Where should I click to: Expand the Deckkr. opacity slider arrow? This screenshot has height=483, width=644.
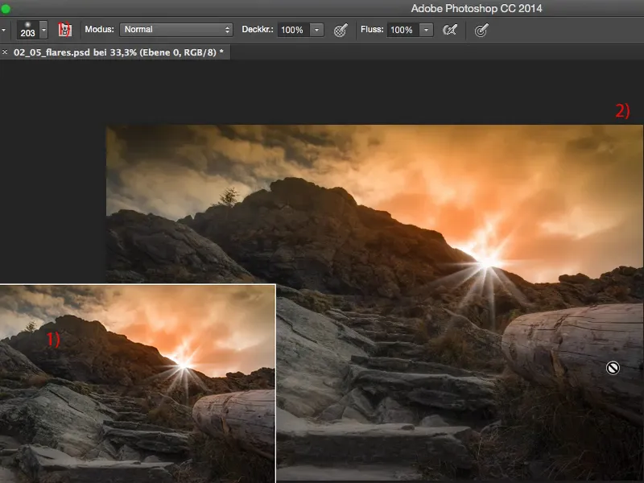coord(317,30)
